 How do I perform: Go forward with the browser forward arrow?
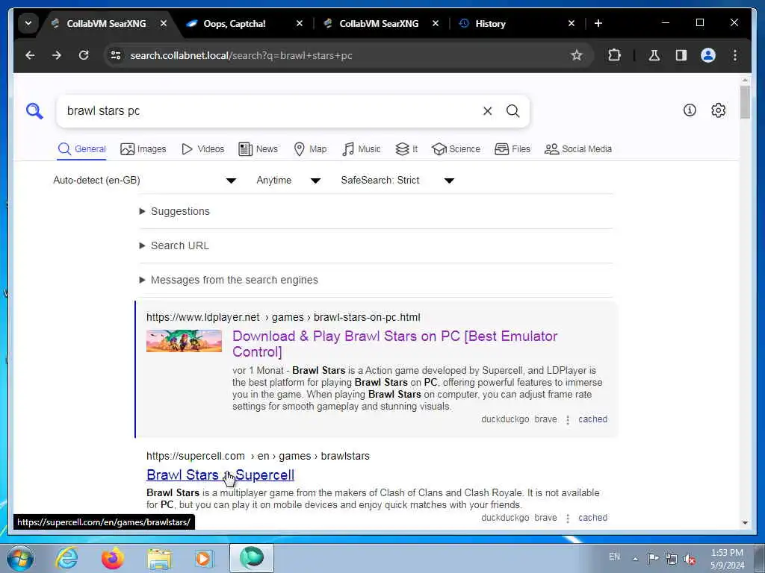[57, 55]
